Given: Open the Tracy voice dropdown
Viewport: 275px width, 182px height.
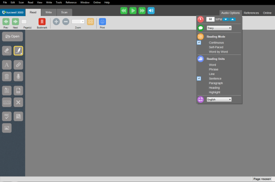Looking at the screenshot, I should pyautogui.click(x=219, y=28).
